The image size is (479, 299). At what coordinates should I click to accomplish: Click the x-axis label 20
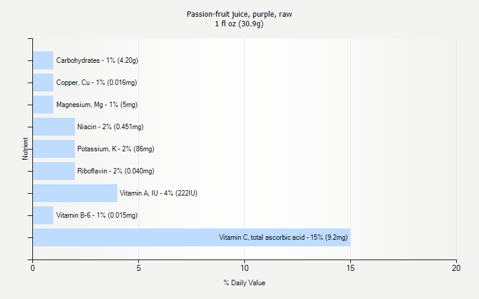456,268
